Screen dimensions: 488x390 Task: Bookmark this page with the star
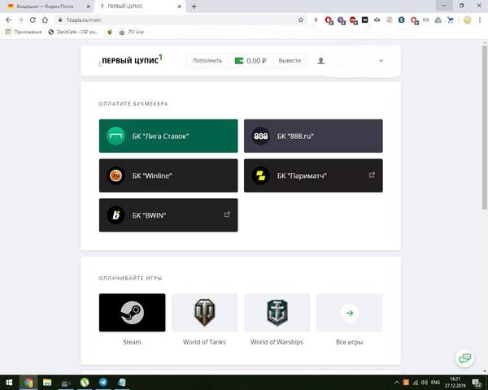coord(300,19)
